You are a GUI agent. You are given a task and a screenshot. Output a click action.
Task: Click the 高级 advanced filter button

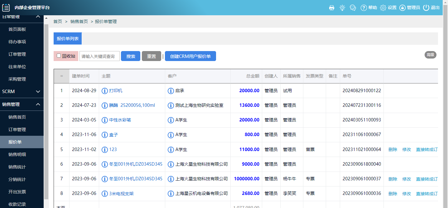pos(430,55)
